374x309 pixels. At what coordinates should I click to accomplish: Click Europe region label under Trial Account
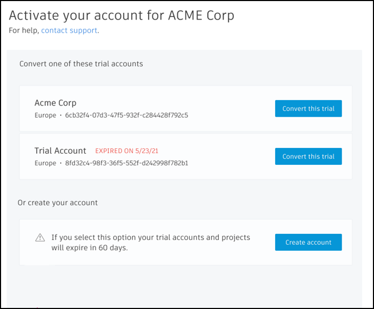click(x=45, y=163)
